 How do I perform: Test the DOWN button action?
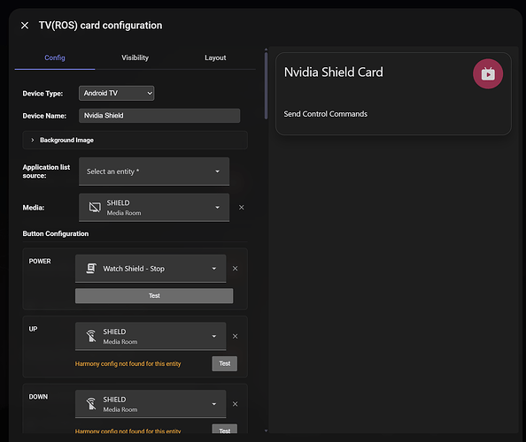coord(224,430)
